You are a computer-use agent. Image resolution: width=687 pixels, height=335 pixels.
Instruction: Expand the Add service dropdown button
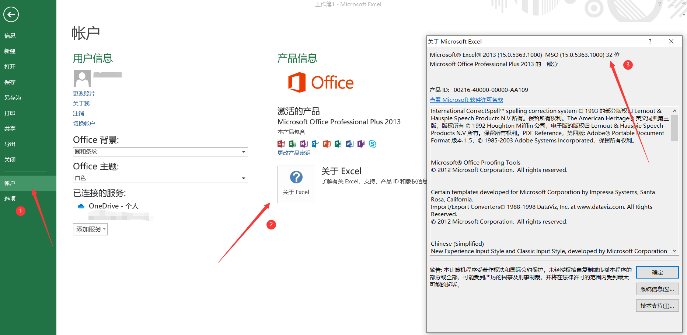pos(90,229)
